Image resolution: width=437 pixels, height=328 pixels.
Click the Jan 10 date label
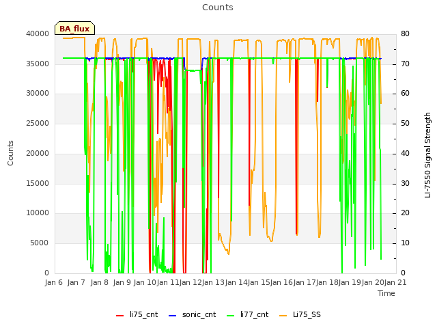pos(145,282)
